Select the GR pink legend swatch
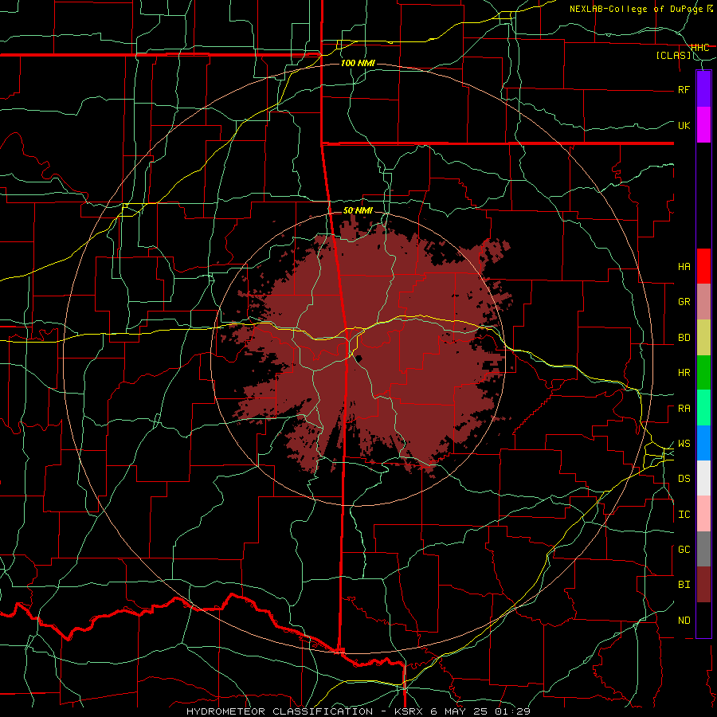The height and width of the screenshot is (717, 717). click(x=703, y=302)
